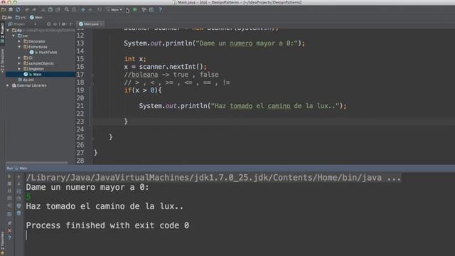Click Scroll from Source target icon
Viewport: 455px width, 256px height.
tap(48, 24)
